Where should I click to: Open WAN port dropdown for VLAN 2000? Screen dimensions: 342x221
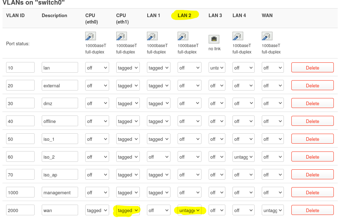click(x=273, y=210)
